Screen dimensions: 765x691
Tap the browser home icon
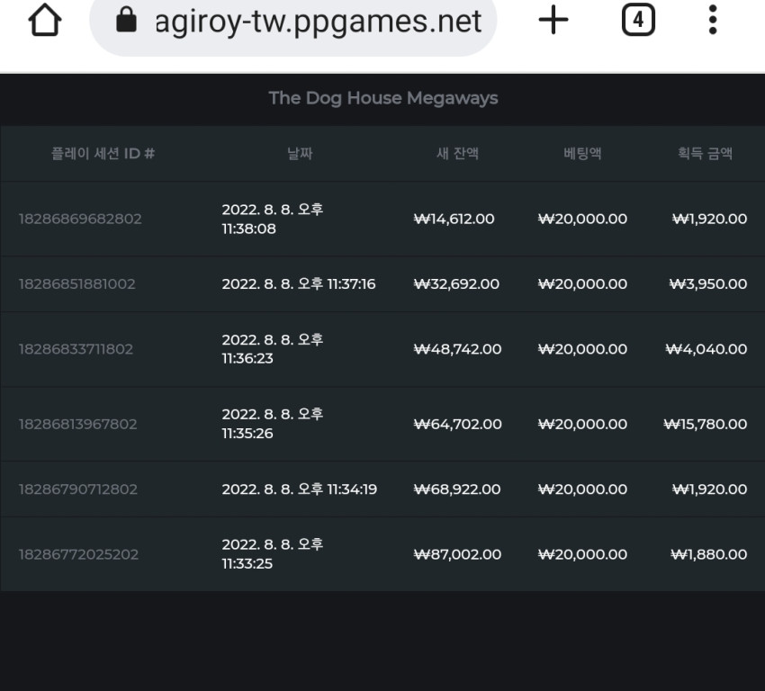pyautogui.click(x=45, y=20)
